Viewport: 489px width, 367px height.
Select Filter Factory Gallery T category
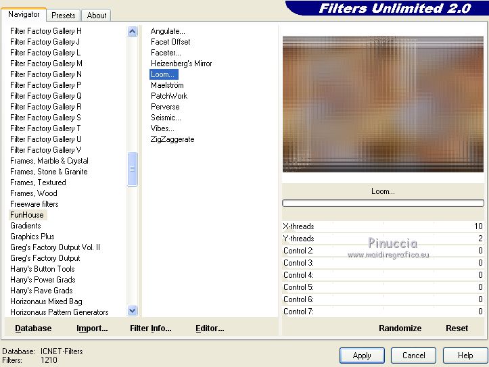coord(45,128)
